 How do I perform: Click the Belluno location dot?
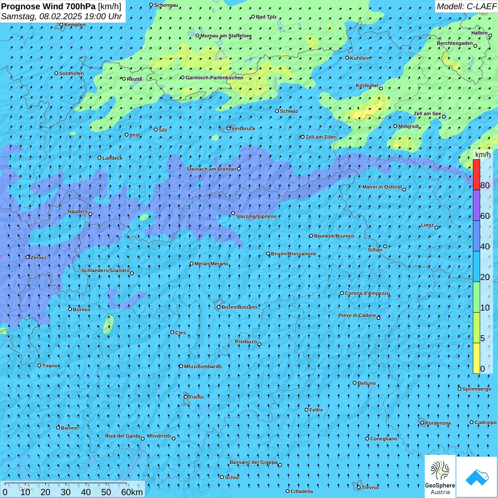tap(355, 383)
